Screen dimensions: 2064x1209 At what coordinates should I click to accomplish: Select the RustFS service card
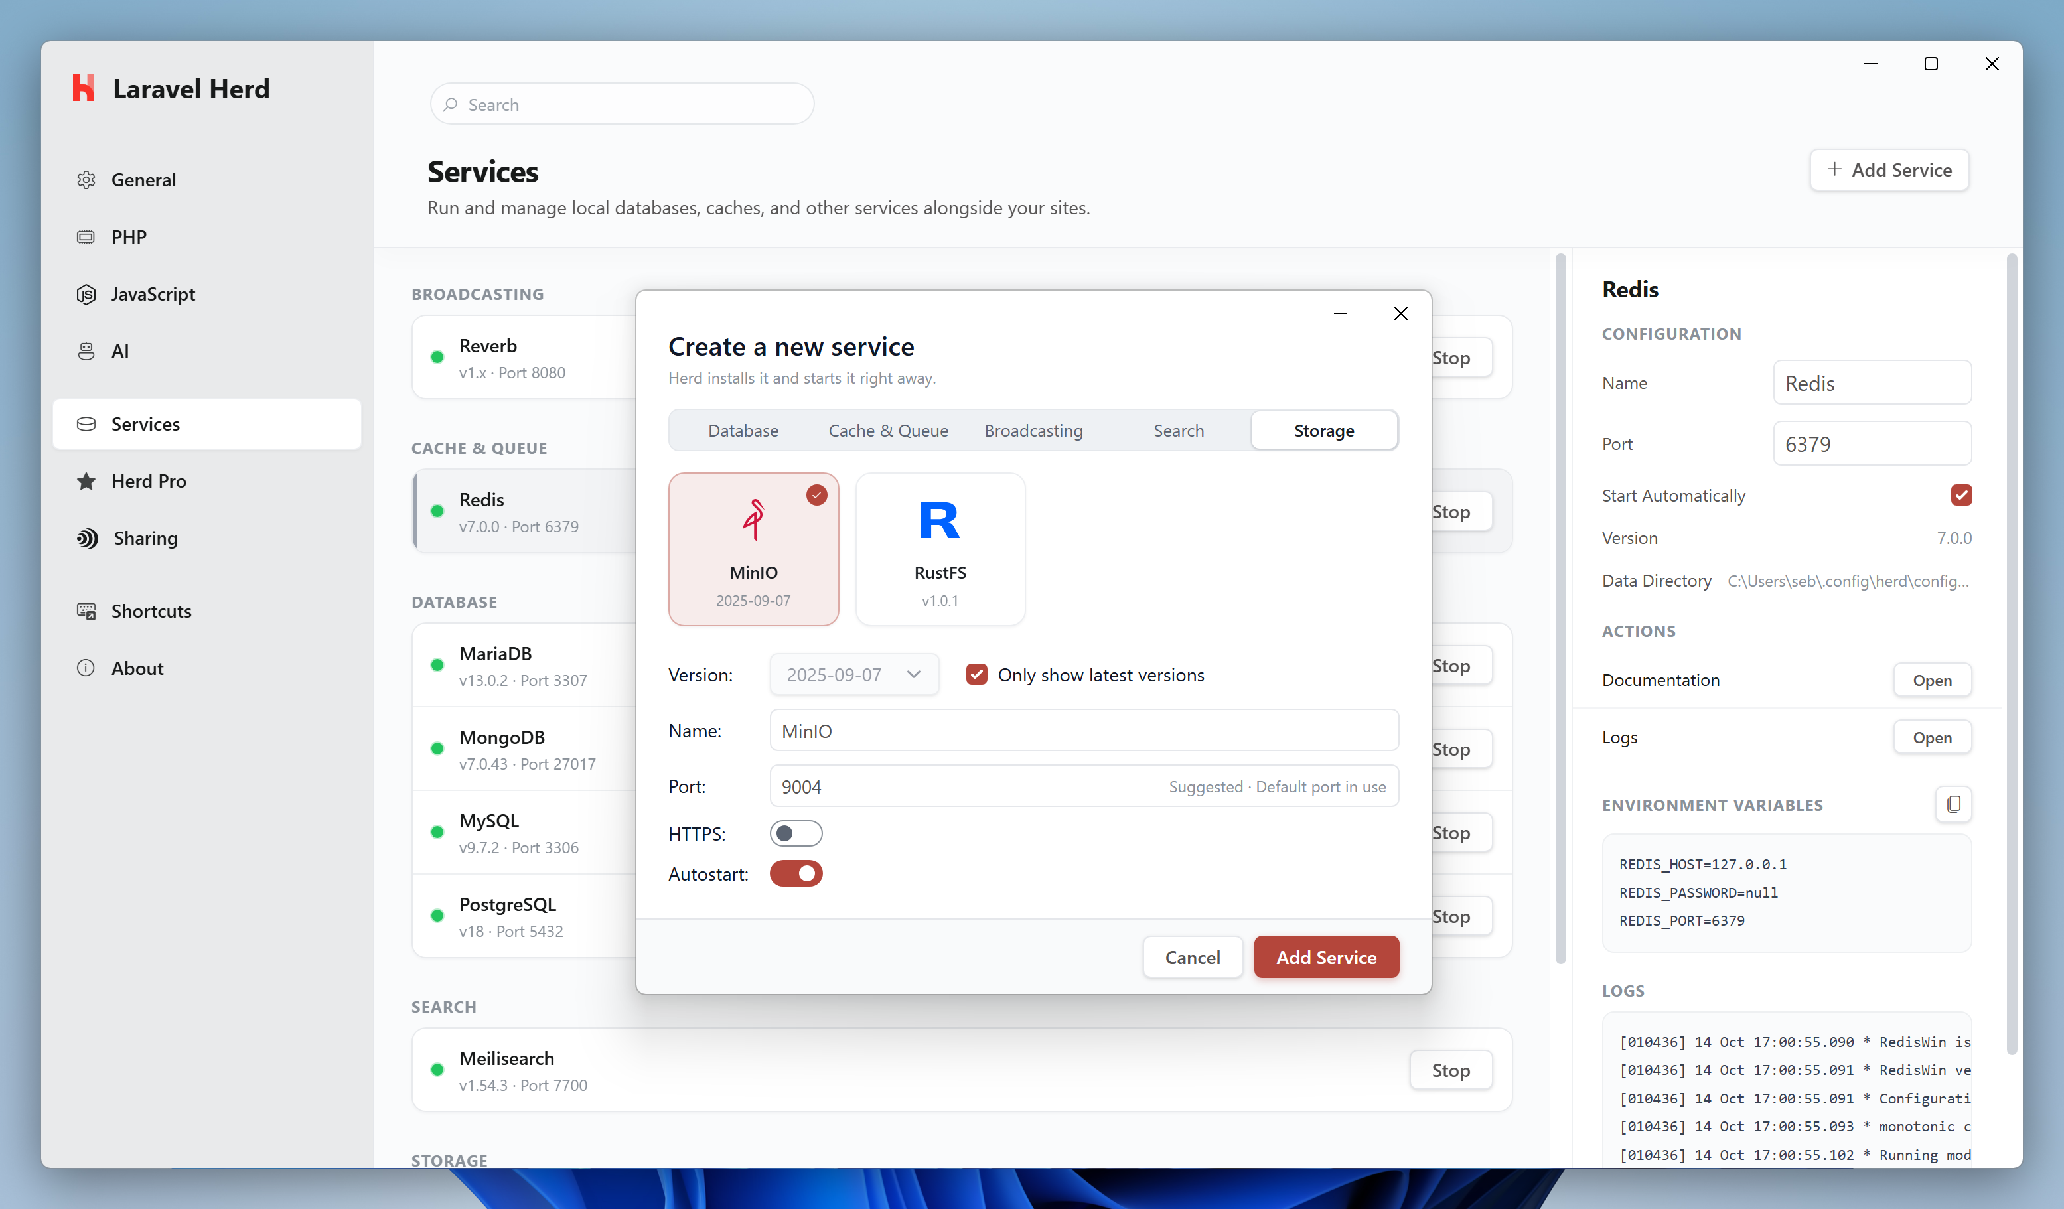[940, 549]
